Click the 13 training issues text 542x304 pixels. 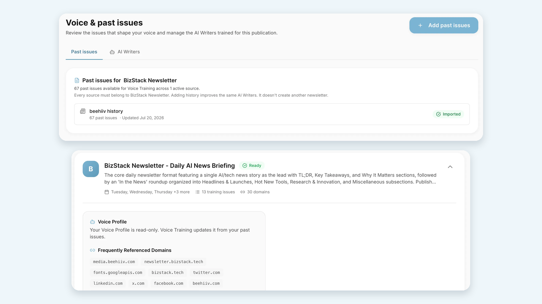point(218,192)
